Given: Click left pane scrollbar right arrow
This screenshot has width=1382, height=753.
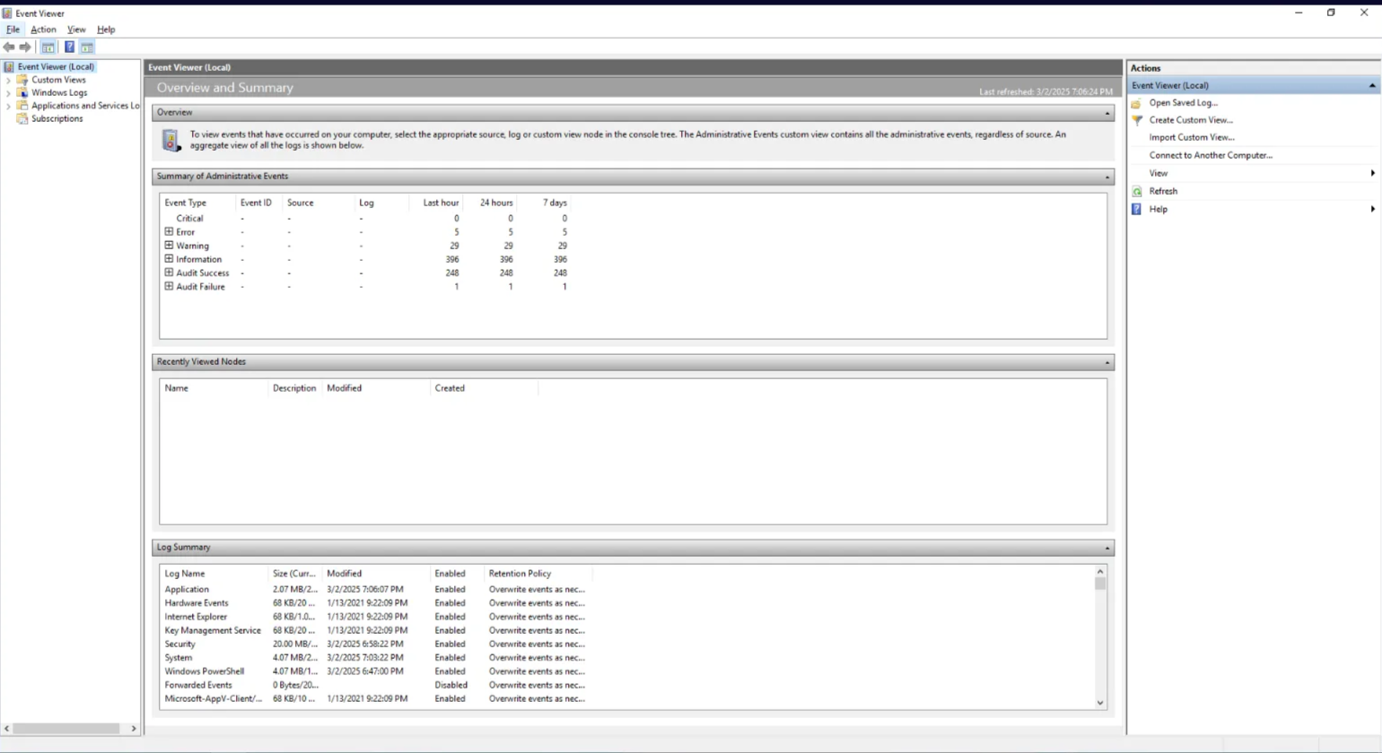Looking at the screenshot, I should pos(134,728).
